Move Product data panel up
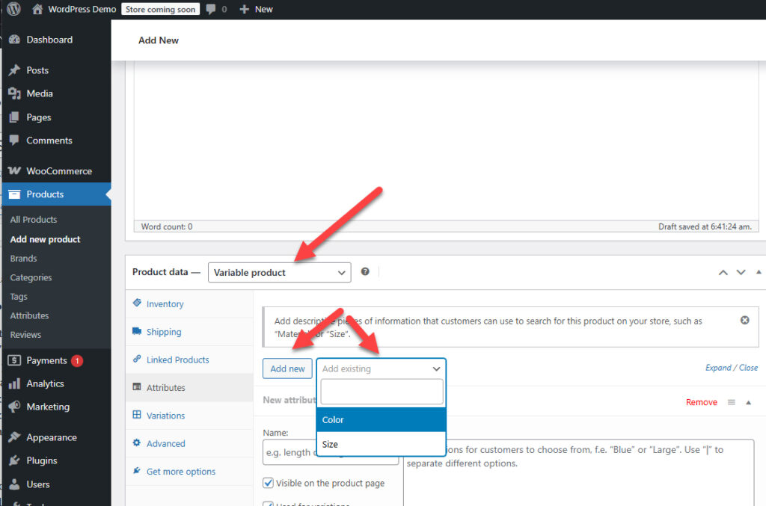 click(x=723, y=272)
